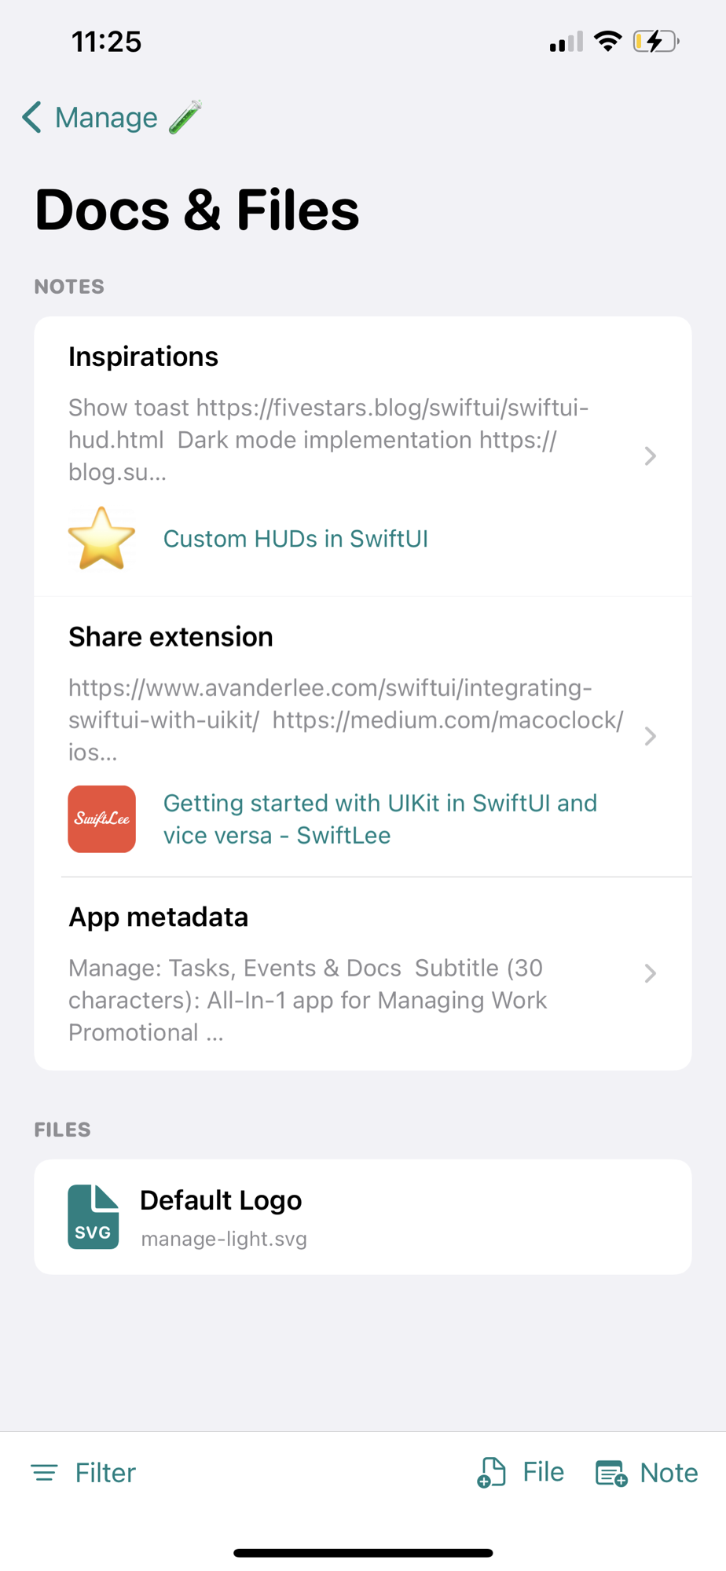This screenshot has height=1571, width=726.
Task: Open the App metadata note title
Action: click(158, 917)
